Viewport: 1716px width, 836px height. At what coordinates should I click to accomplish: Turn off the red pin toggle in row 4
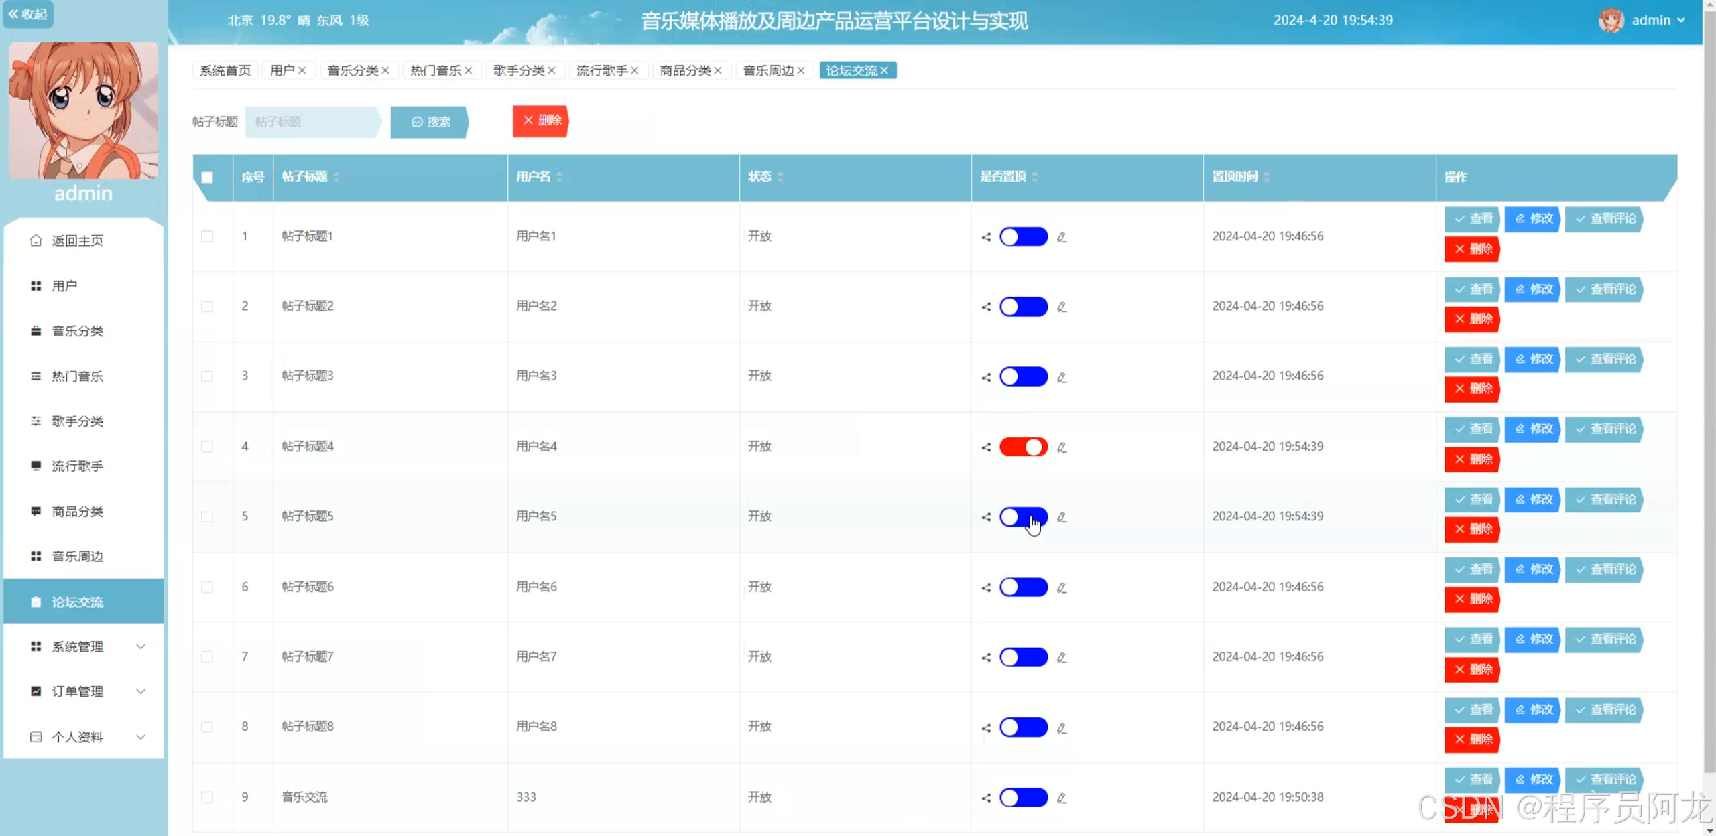(x=1023, y=447)
